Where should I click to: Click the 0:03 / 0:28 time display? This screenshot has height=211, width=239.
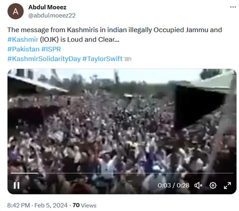(x=173, y=185)
